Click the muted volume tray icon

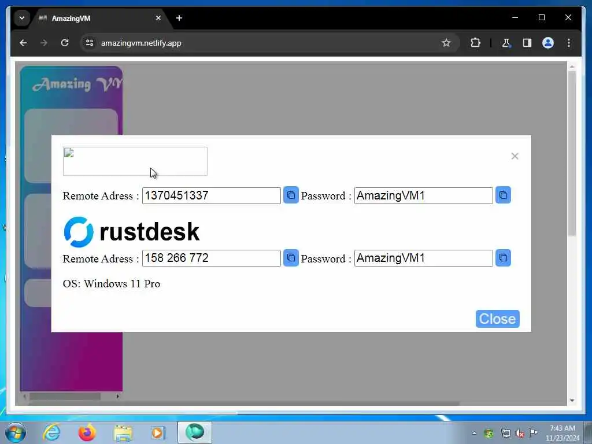(520, 434)
